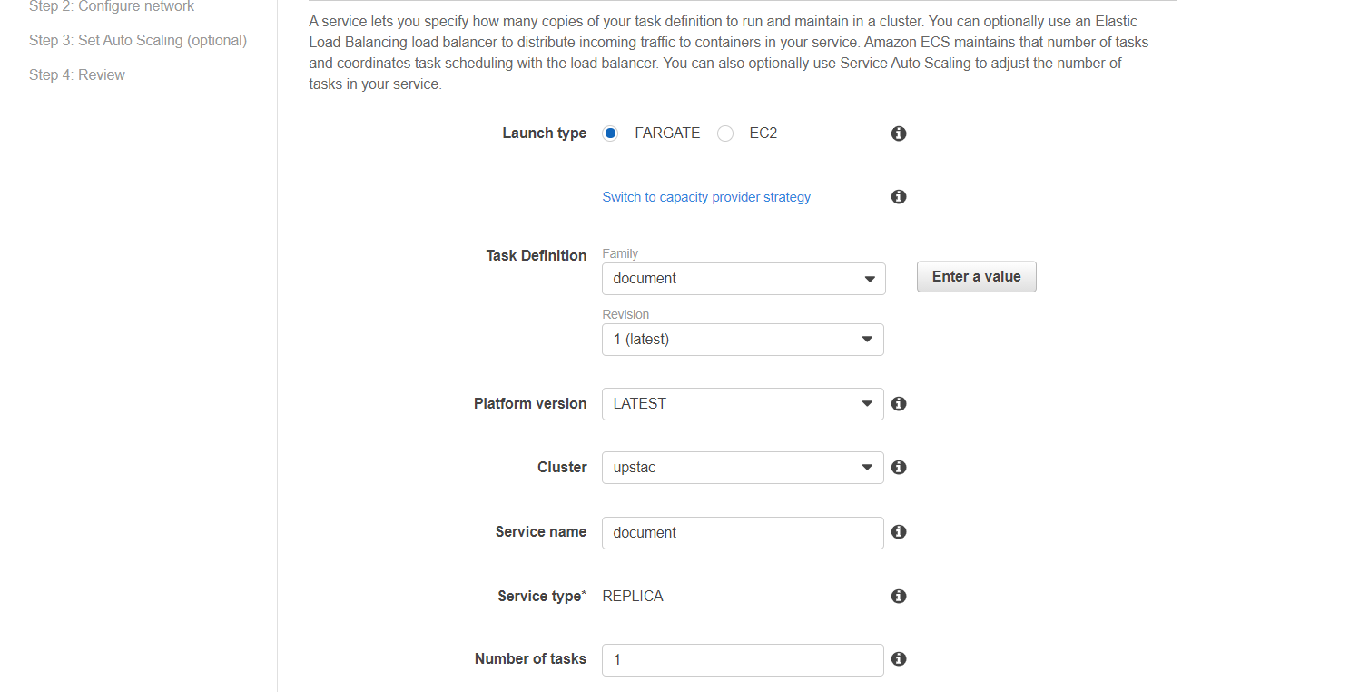
Task: Click the Cluster info icon
Action: (898, 467)
